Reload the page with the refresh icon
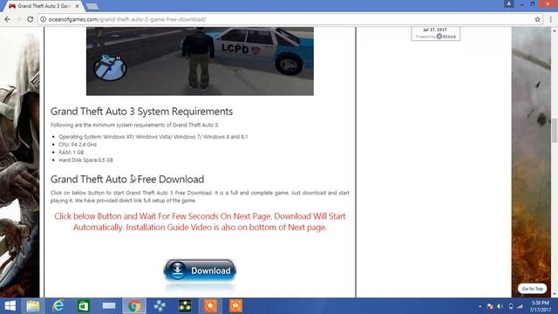Screen dimensions: 558x314 (x=31, y=19)
